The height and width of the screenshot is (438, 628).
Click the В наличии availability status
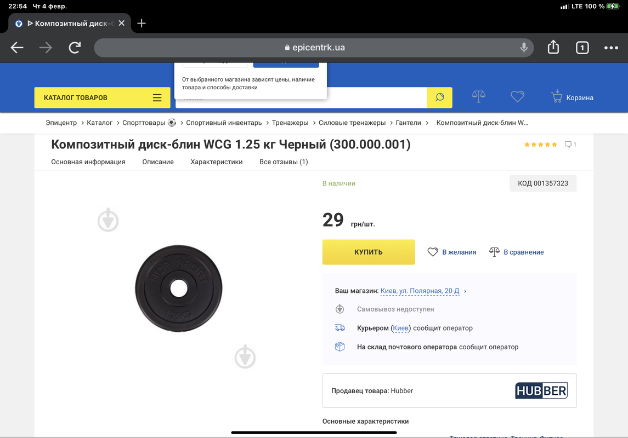point(339,183)
